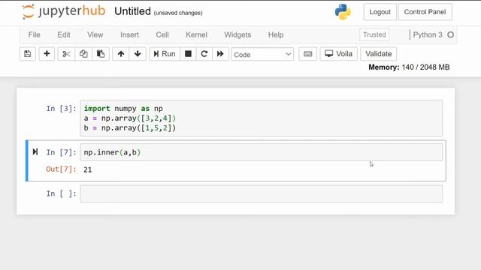Restart the kernel icon
The width and height of the screenshot is (481, 270).
pos(204,54)
